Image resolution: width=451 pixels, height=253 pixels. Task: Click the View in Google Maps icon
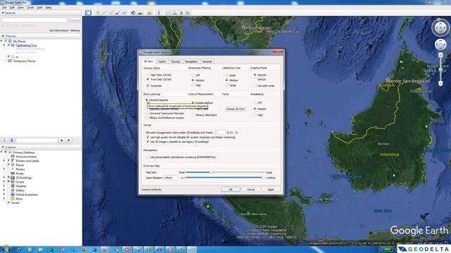click(188, 13)
